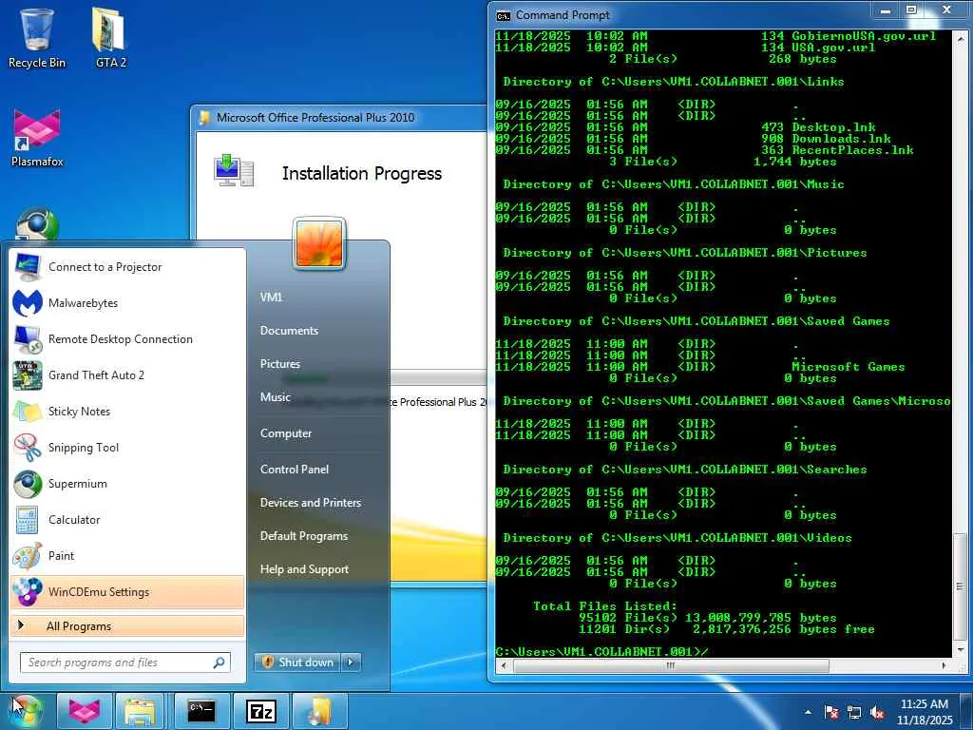Click scroll-right arrow in Command Prompt
The width and height of the screenshot is (973, 730).
tap(944, 665)
